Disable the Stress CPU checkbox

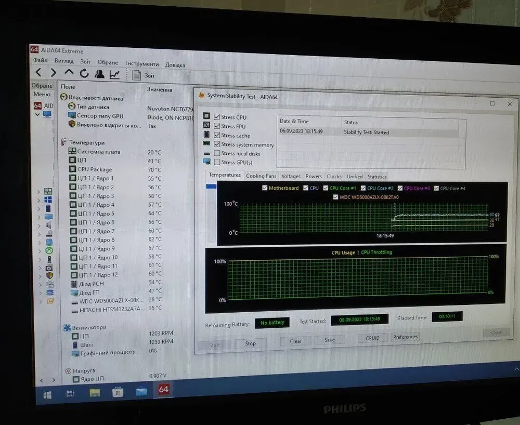[217, 117]
